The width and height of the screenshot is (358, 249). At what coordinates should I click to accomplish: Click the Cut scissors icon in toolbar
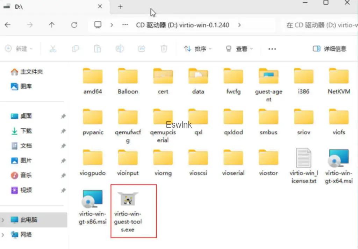click(53, 49)
